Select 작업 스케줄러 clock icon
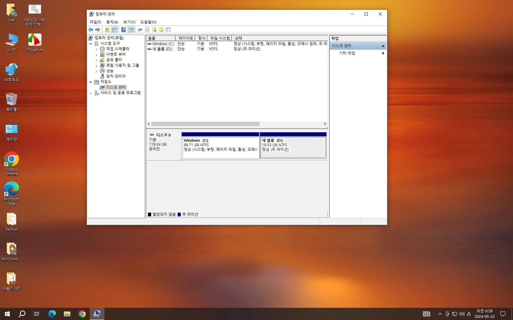This screenshot has width=513, height=320. point(102,49)
